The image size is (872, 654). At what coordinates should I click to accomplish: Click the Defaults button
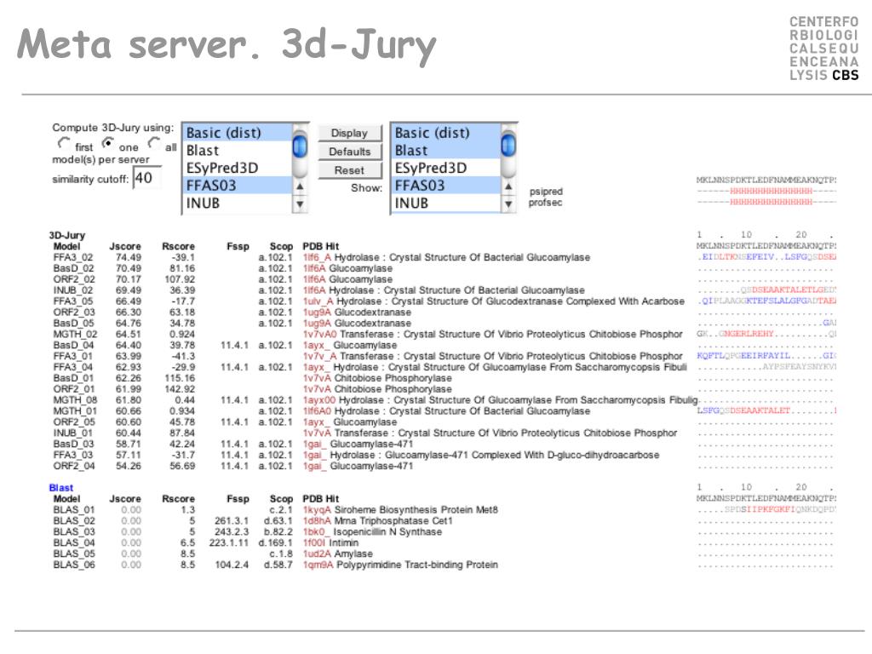click(350, 152)
